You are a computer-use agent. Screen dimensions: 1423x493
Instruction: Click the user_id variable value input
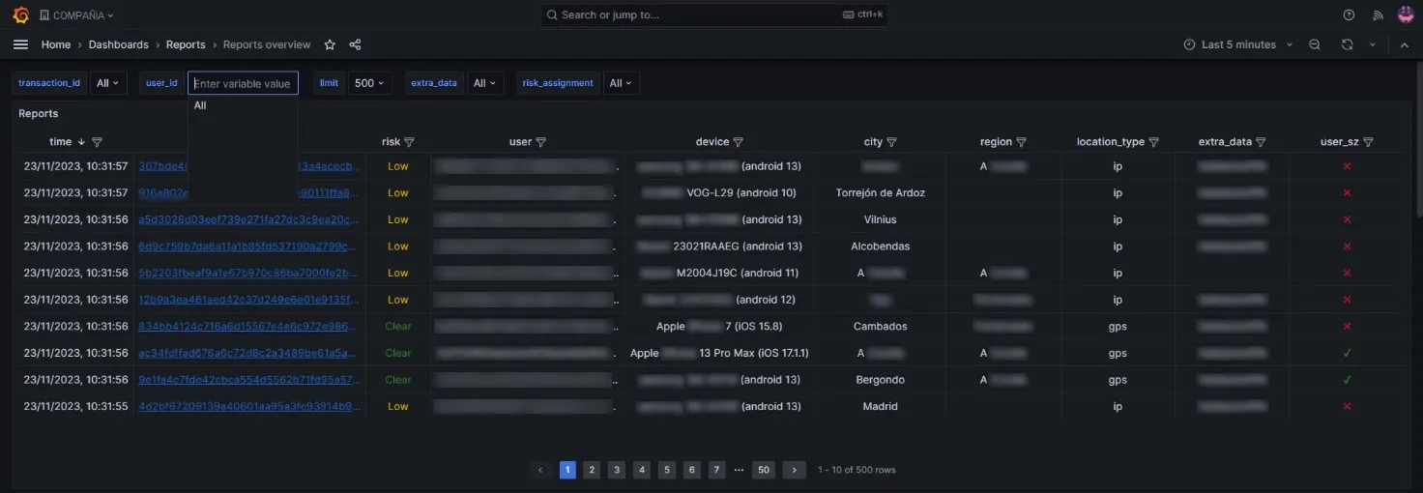click(x=243, y=83)
